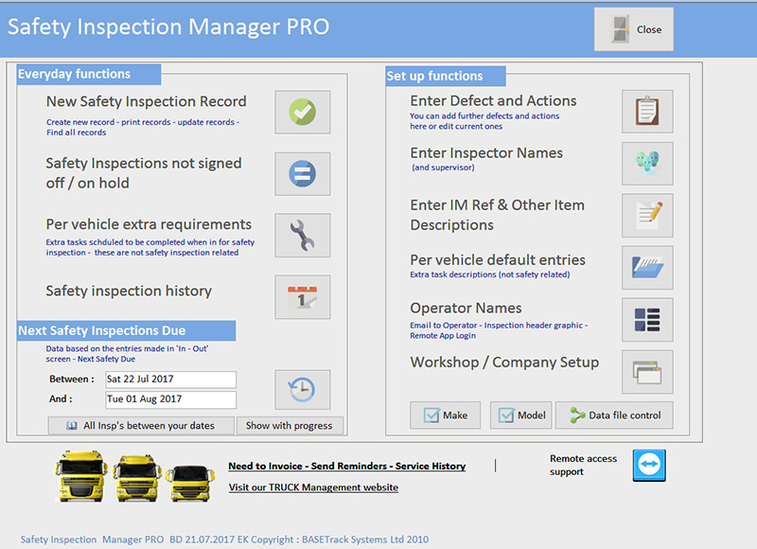This screenshot has width=757, height=549.
Task: Click 'Safety Inspections not signed off / on hold' text
Action: pos(144,173)
